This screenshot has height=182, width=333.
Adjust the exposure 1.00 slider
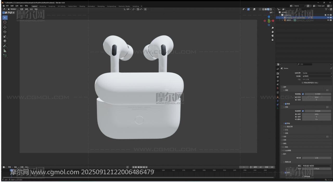316,158
